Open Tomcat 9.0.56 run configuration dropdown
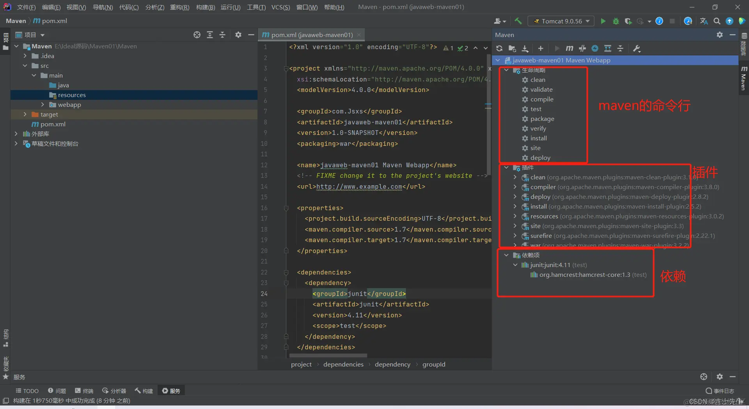Image resolution: width=749 pixels, height=409 pixels. tap(561, 21)
